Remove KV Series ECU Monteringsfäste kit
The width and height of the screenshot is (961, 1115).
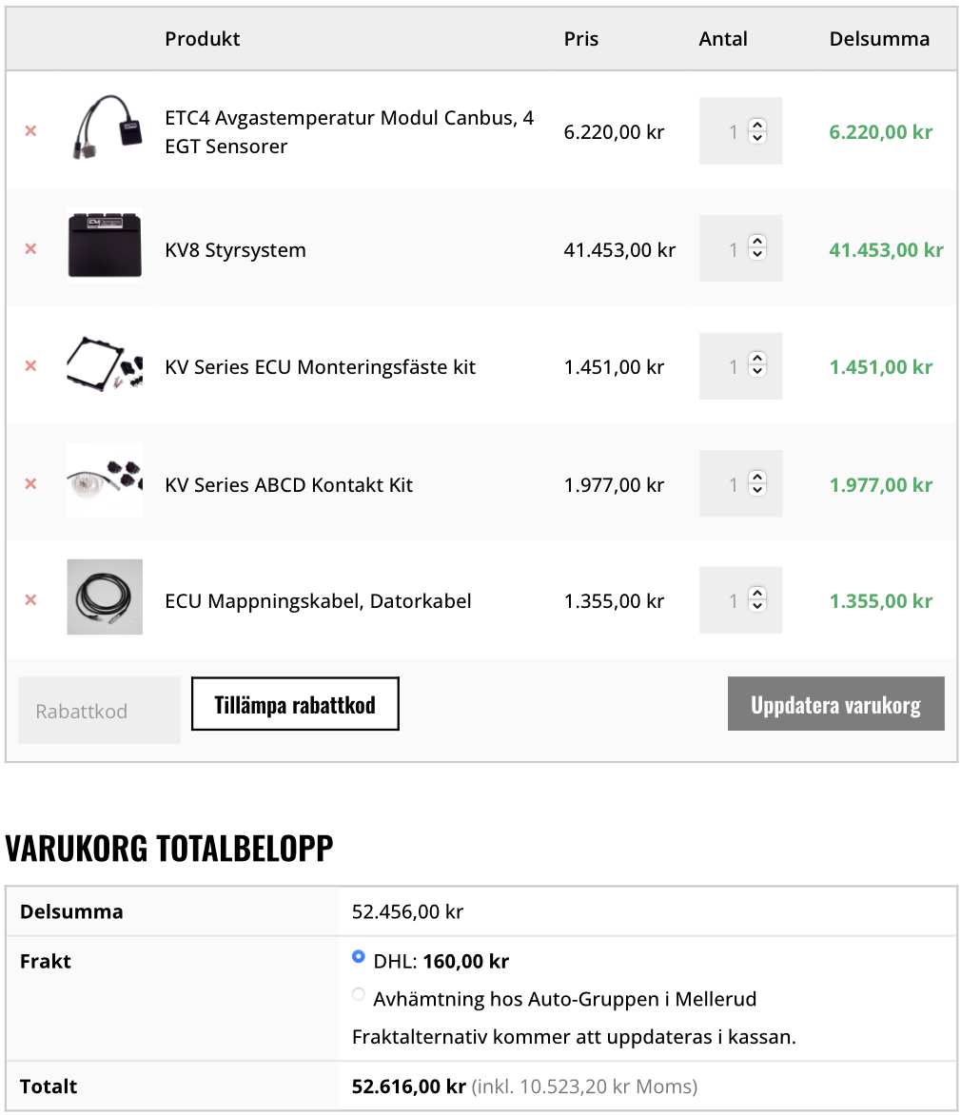30,366
